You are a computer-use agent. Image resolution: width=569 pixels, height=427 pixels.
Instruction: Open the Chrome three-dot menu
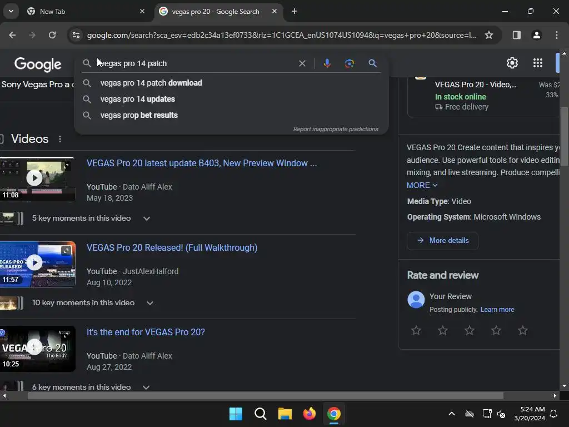[x=557, y=35]
